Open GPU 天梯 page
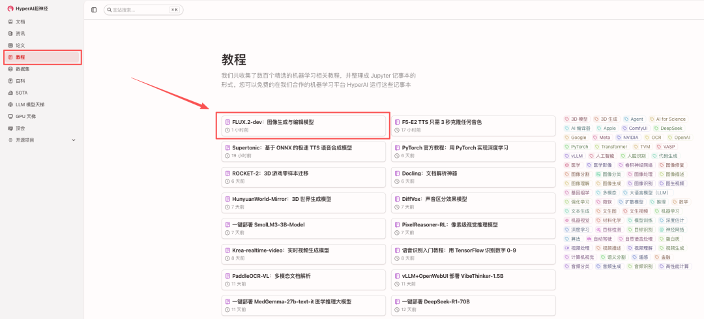704x319 pixels. pyautogui.click(x=42, y=116)
